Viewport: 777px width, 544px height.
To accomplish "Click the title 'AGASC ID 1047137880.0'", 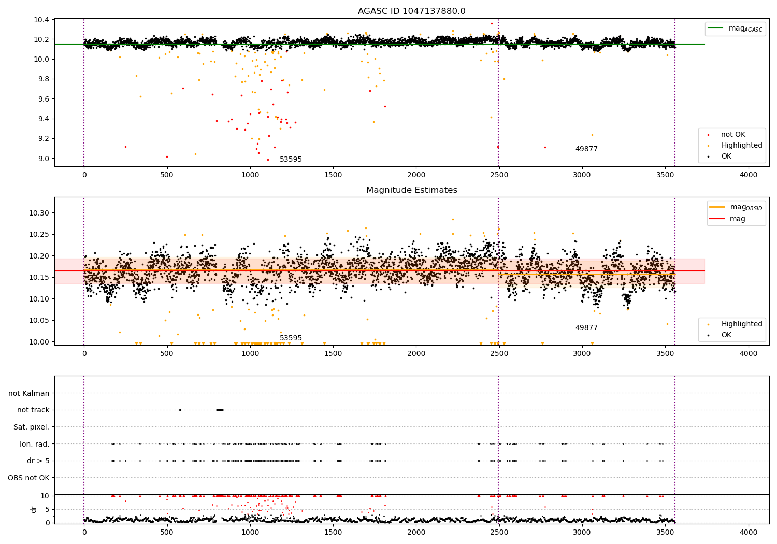I will [411, 11].
